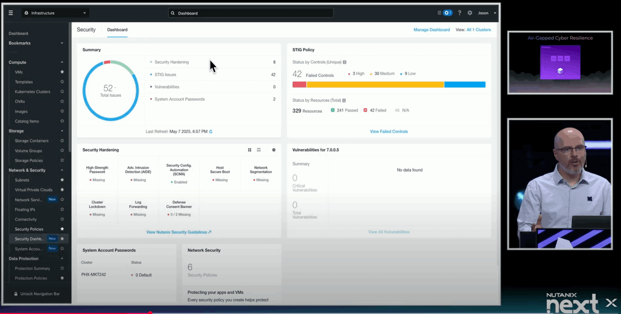621x314 pixels.
Task: Toggle bookmark star for Templates
Action: click(62, 82)
